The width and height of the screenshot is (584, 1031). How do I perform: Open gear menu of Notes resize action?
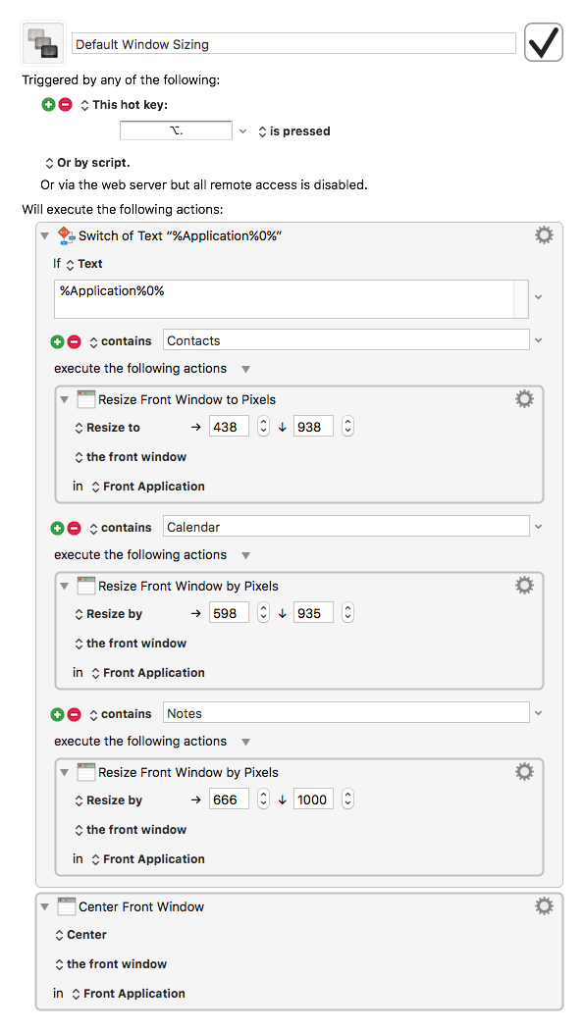(x=524, y=772)
